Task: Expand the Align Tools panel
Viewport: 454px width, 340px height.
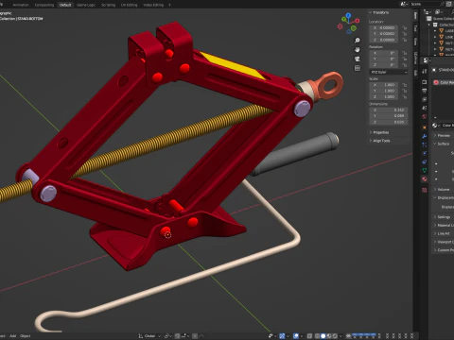Action: (379, 141)
